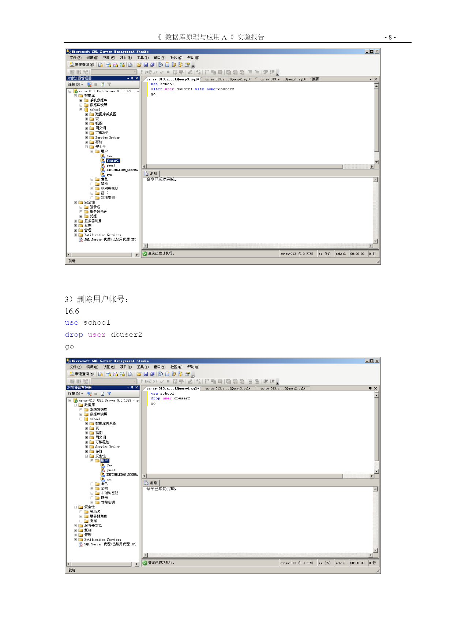Screen dimensions: 454x642
Task: Select Notification Services node in upper tree
Action: [x=102, y=235]
